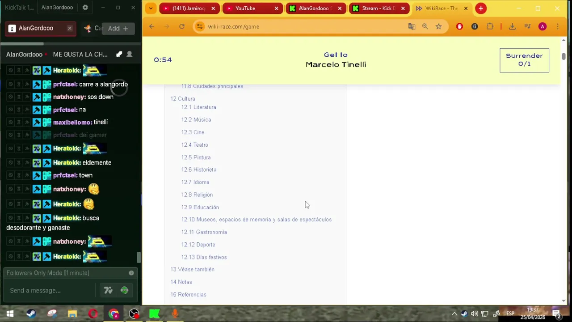Go to 12.1 Literatura section
572x322 pixels.
tap(199, 107)
